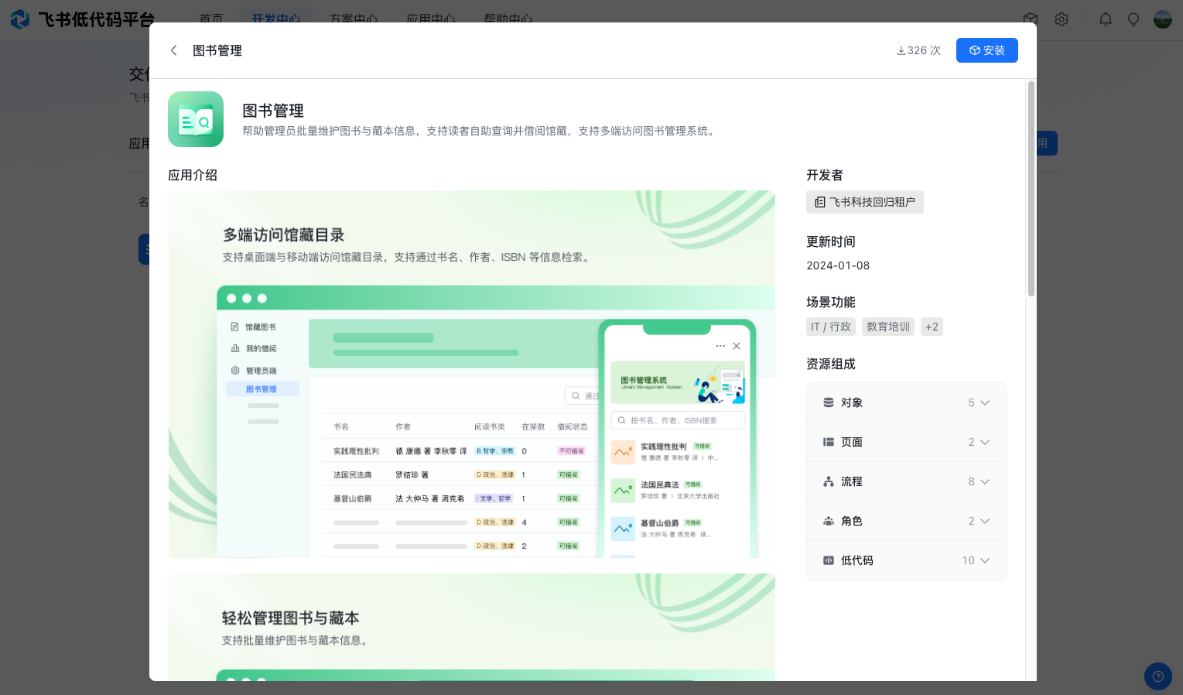Click the document icon in developer tag
Viewport: 1183px width, 695px height.
820,202
